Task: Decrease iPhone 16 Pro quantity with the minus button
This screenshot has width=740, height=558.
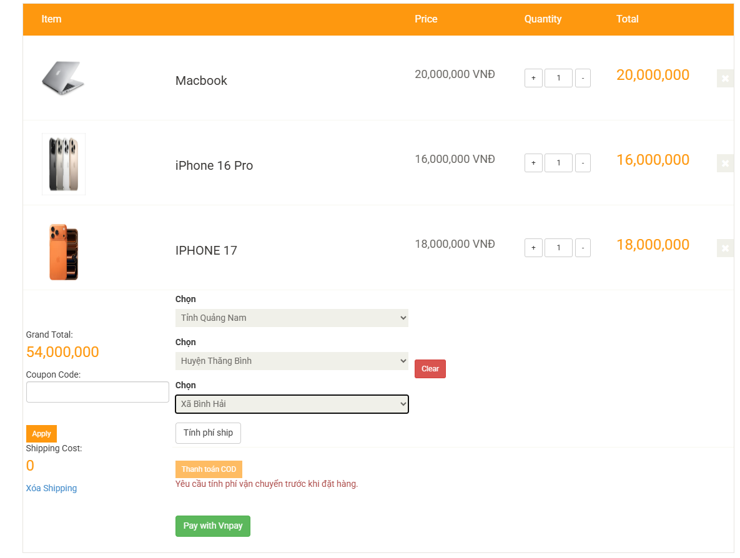Action: click(583, 163)
